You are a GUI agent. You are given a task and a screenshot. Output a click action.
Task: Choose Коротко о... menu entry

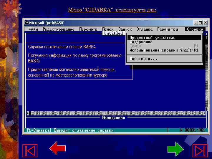click(164, 59)
